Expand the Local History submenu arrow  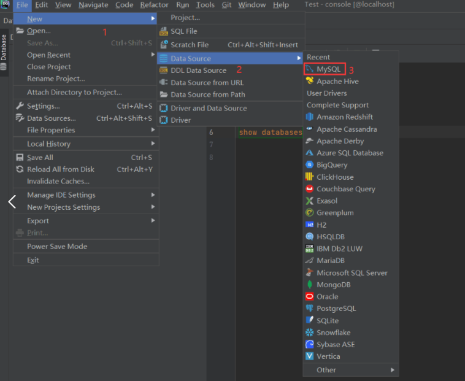click(x=153, y=143)
